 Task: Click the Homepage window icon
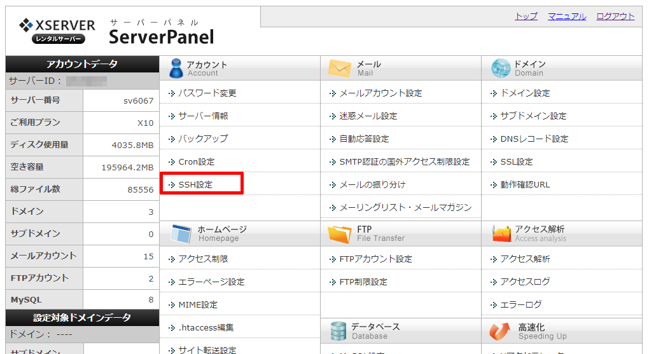181,233
